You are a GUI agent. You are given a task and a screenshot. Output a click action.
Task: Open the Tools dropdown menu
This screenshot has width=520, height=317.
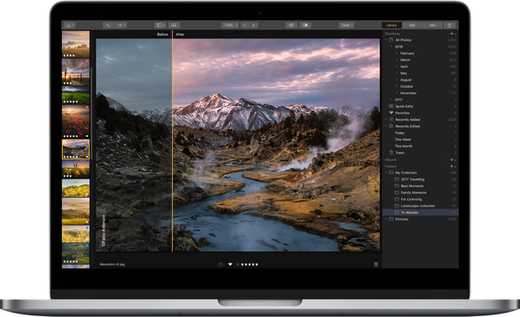tap(346, 25)
